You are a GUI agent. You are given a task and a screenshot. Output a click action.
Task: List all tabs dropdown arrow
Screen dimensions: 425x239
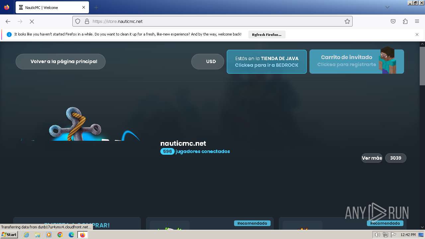tap(387, 7)
